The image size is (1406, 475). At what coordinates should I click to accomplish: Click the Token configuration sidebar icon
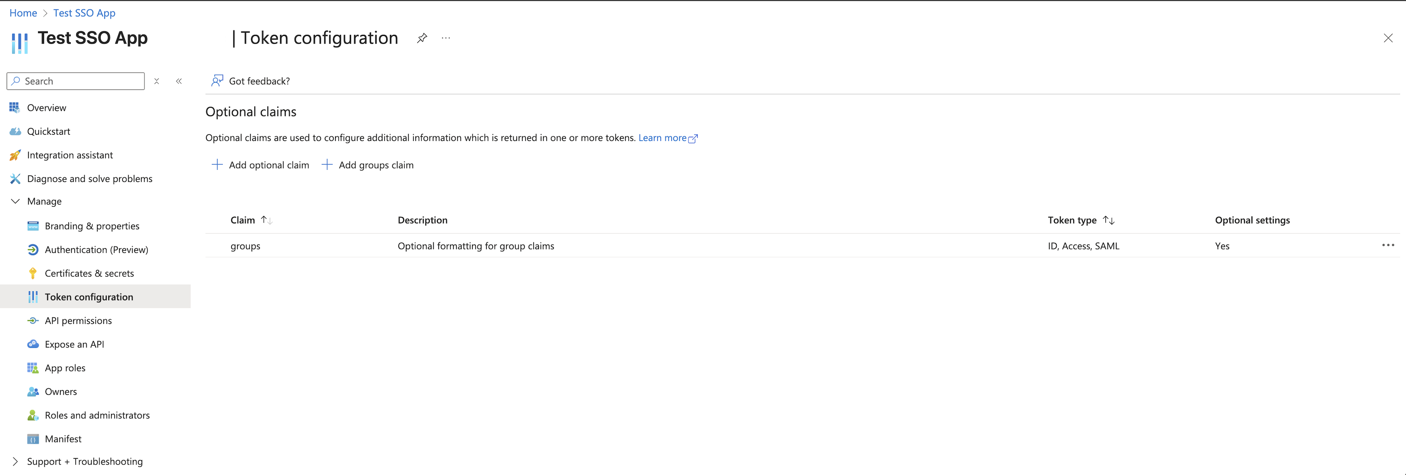(x=33, y=297)
